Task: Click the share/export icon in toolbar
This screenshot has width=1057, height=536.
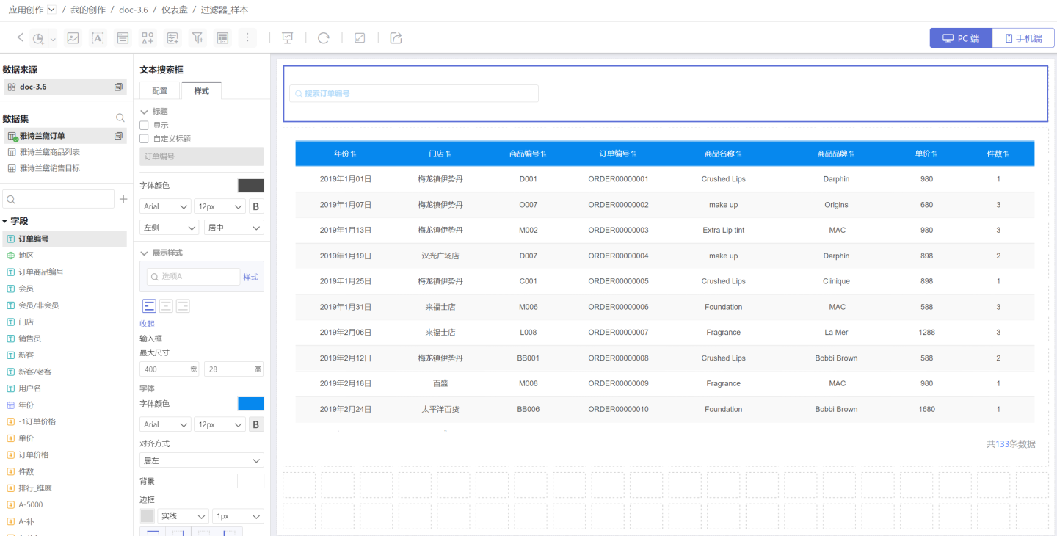Action: pos(396,38)
